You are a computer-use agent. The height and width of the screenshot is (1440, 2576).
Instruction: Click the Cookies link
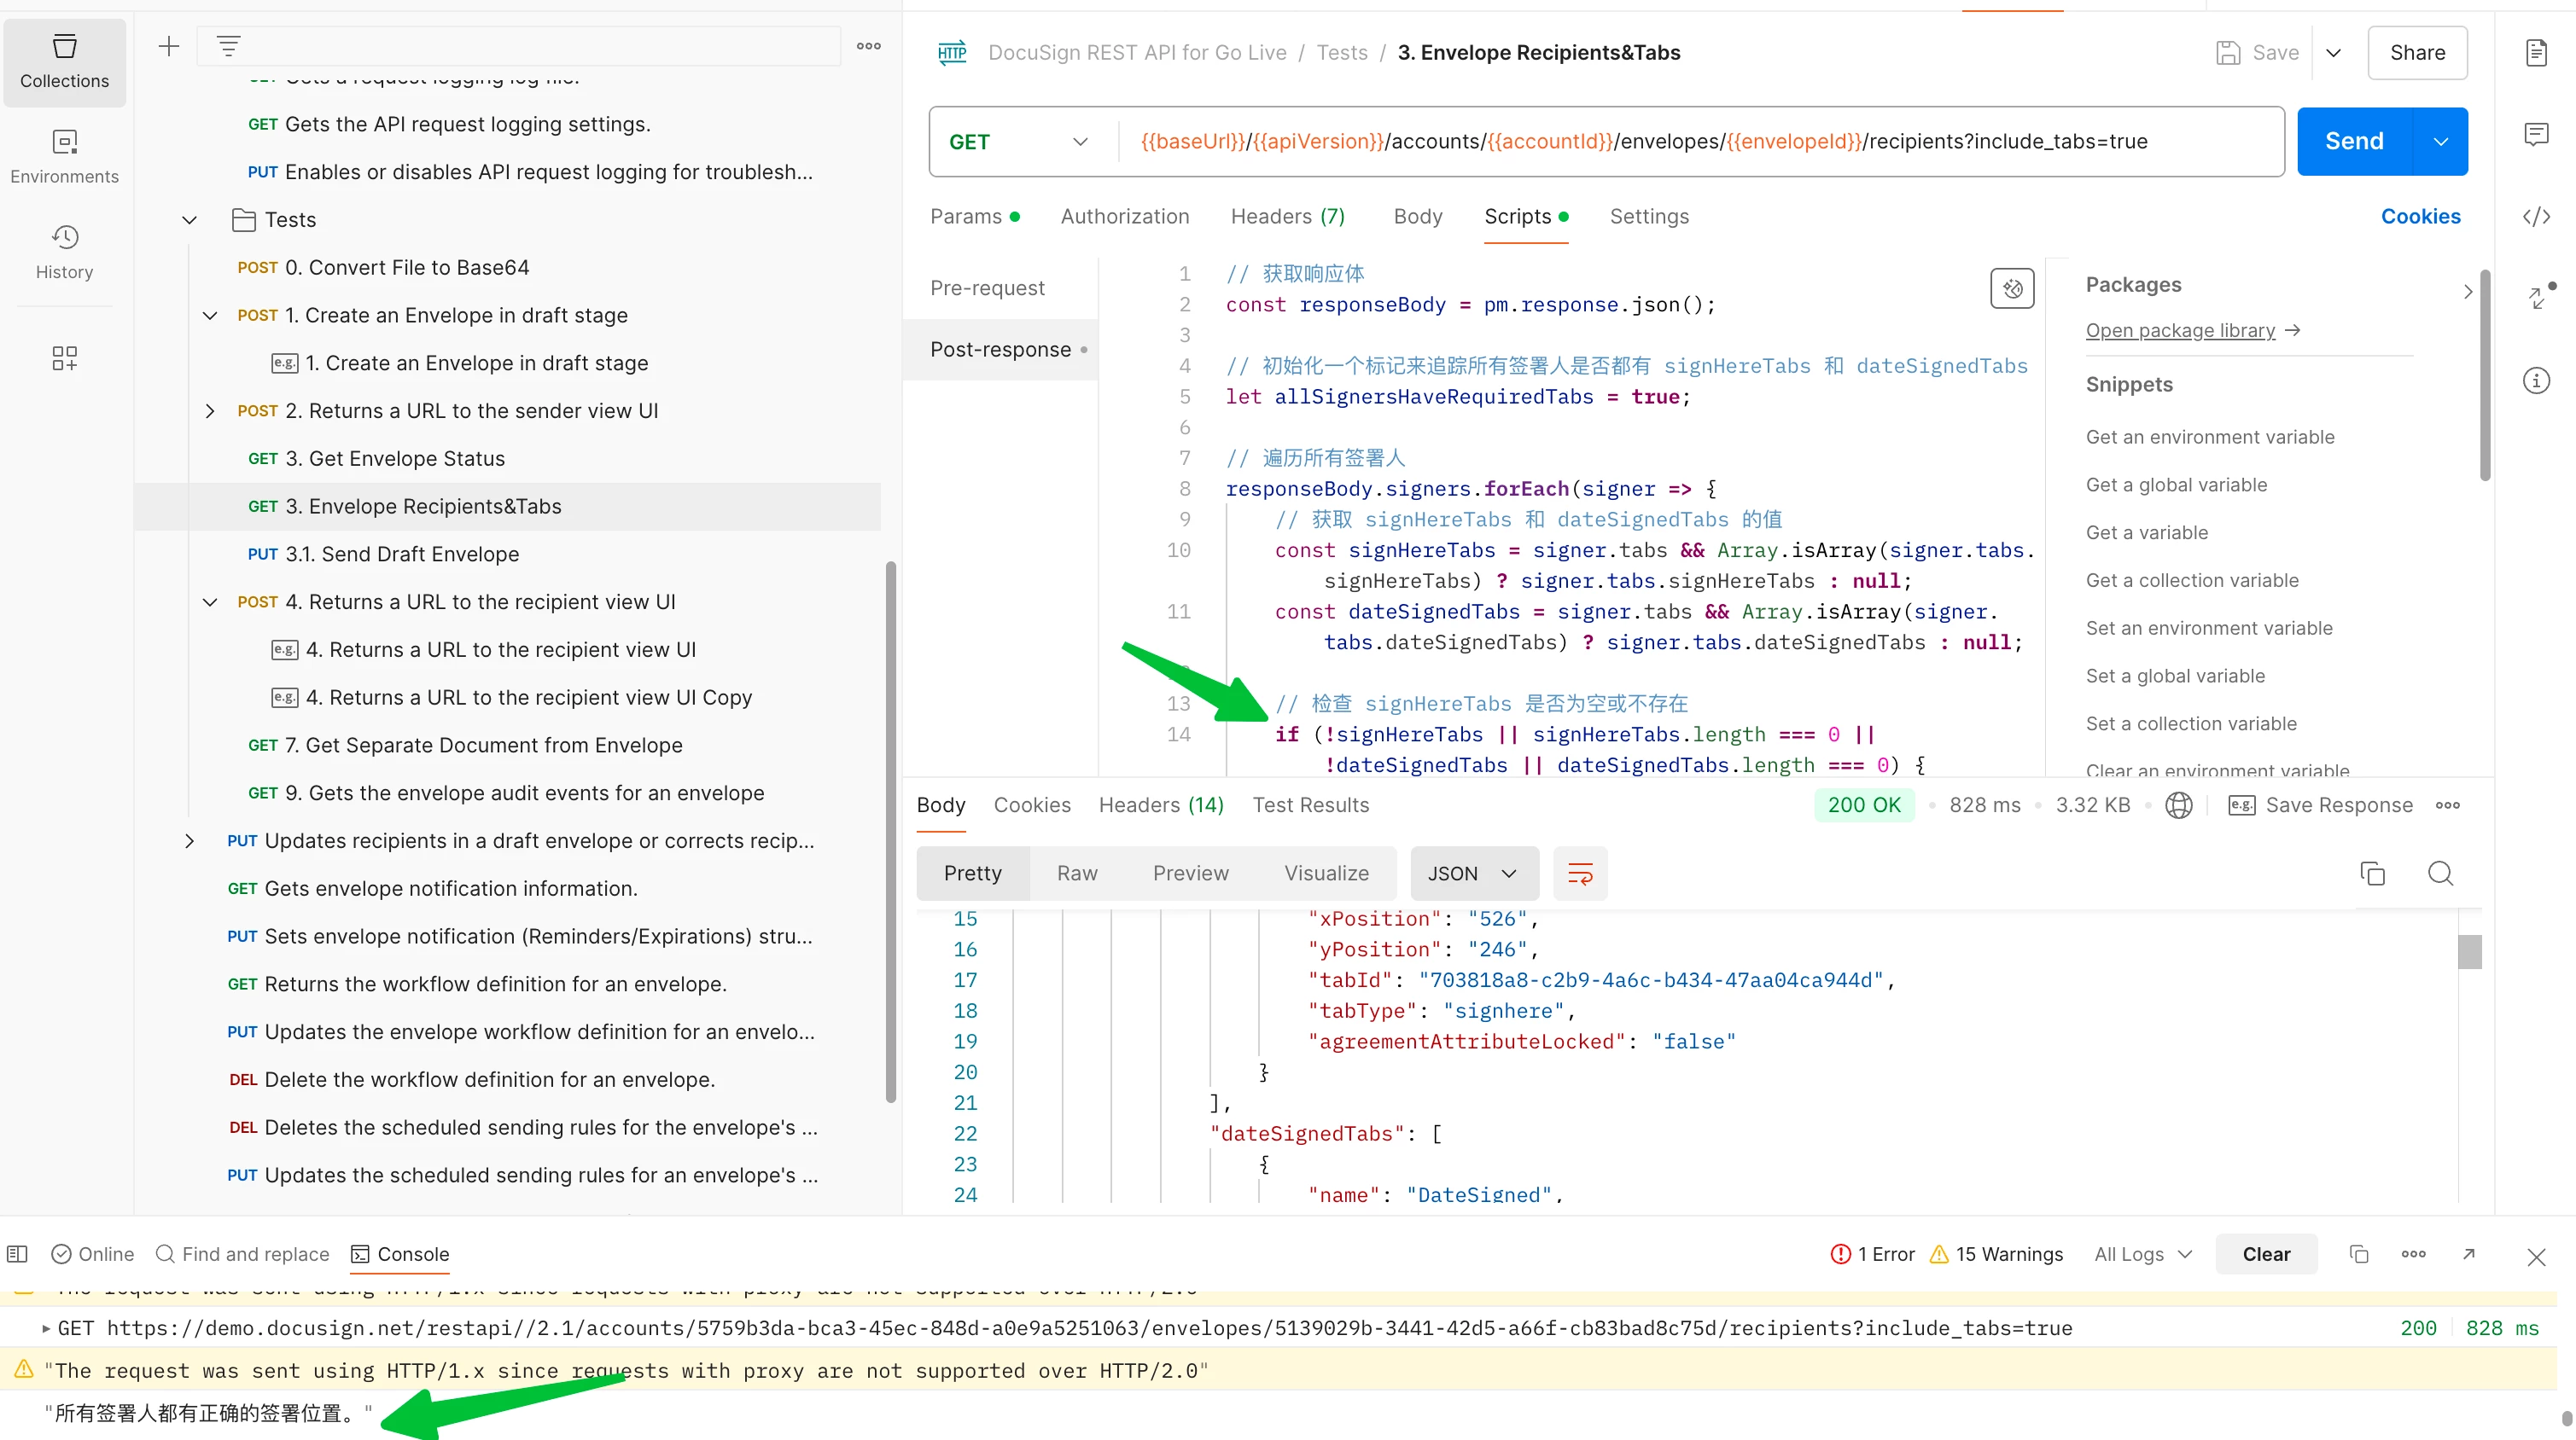2420,217
